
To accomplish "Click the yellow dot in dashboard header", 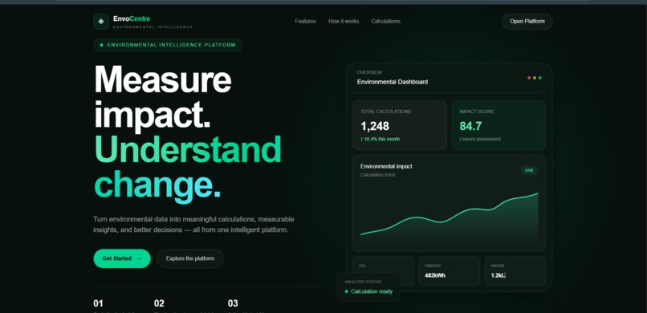I will pyautogui.click(x=535, y=78).
